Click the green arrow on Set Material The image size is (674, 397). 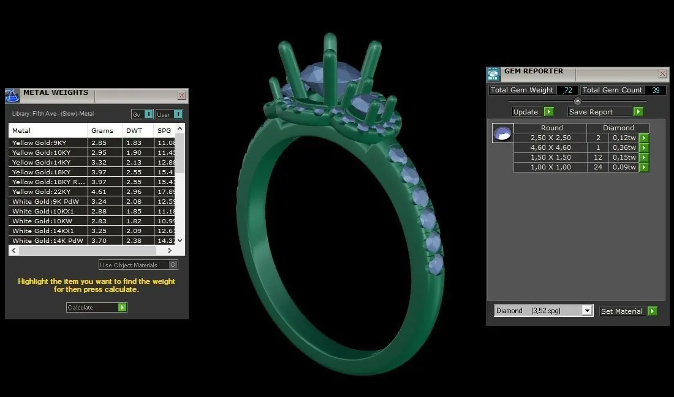tap(653, 311)
